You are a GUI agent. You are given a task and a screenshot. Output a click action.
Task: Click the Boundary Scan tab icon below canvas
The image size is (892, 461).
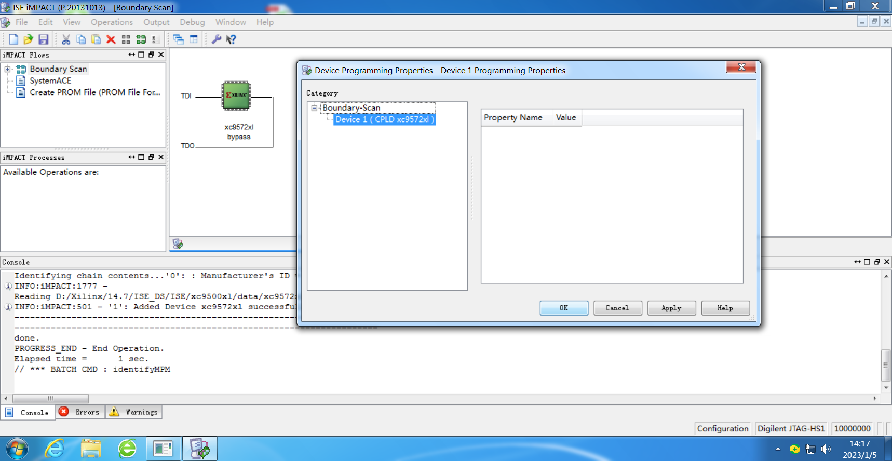[178, 243]
